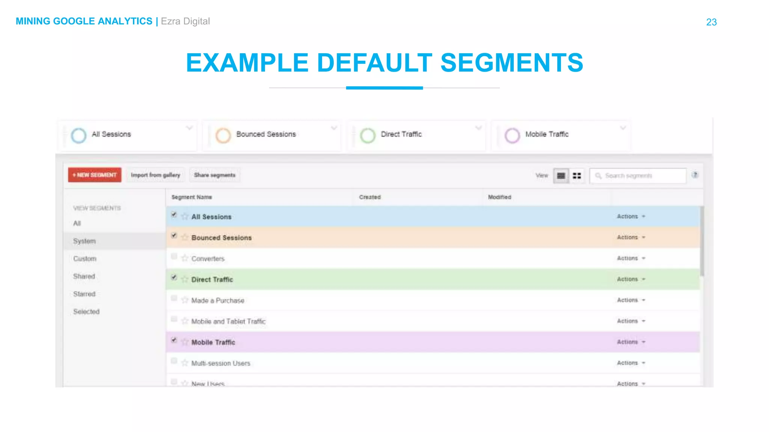Click Share segments button
The height and width of the screenshot is (432, 769).
[x=215, y=175]
